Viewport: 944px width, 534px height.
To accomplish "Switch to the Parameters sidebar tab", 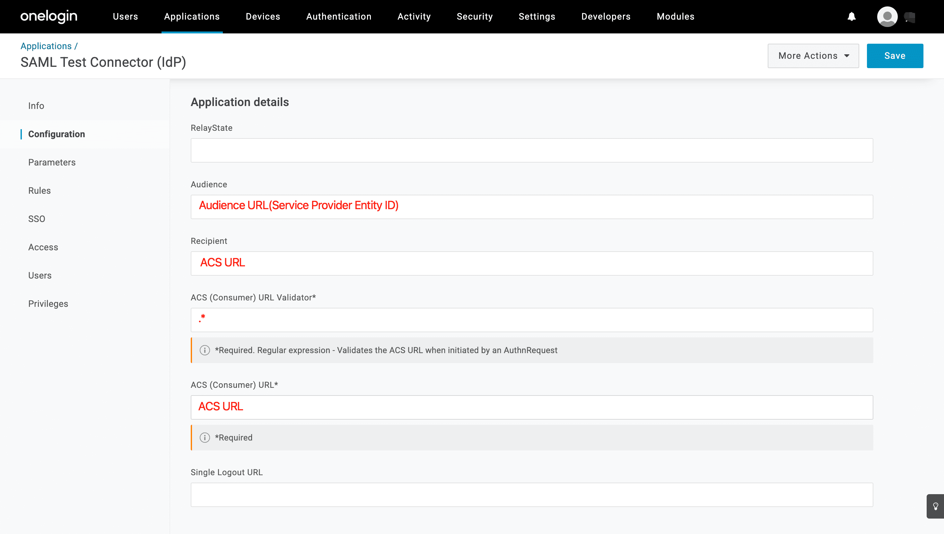I will tap(52, 162).
